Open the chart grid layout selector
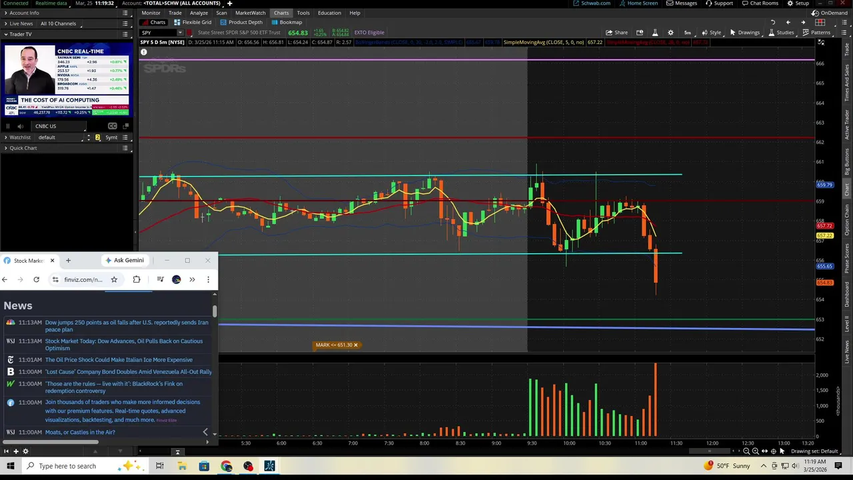Screen dimensions: 853x480 pyautogui.click(x=820, y=23)
